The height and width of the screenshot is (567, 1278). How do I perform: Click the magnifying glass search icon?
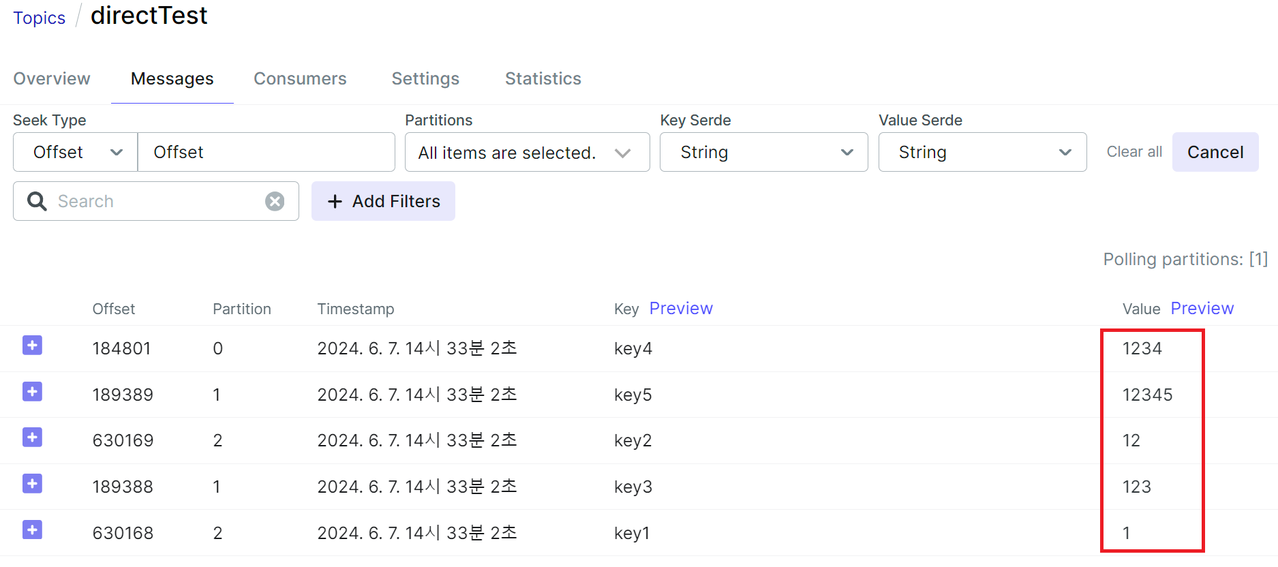pos(37,201)
